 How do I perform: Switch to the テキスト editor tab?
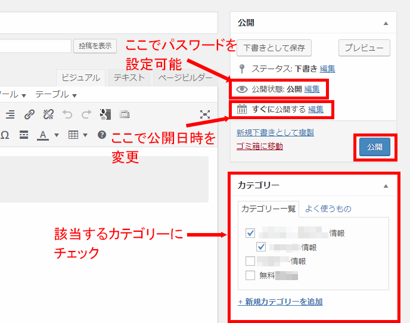(x=129, y=78)
